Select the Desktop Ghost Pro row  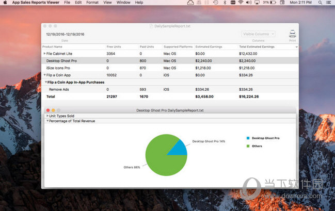pos(170,61)
